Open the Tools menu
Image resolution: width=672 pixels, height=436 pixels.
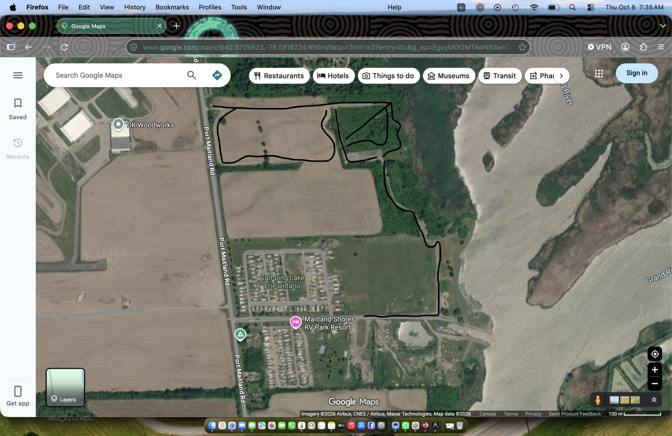pyautogui.click(x=239, y=7)
